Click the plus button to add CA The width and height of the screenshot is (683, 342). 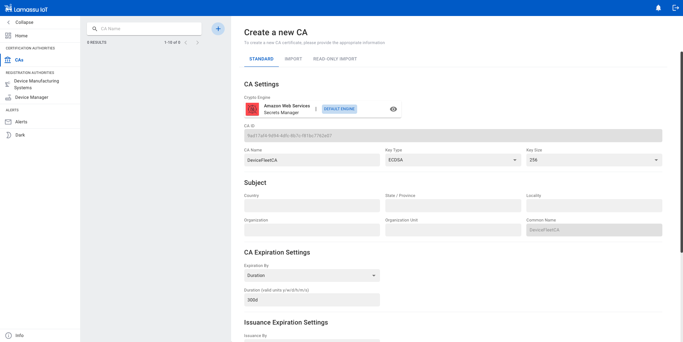pos(218,29)
